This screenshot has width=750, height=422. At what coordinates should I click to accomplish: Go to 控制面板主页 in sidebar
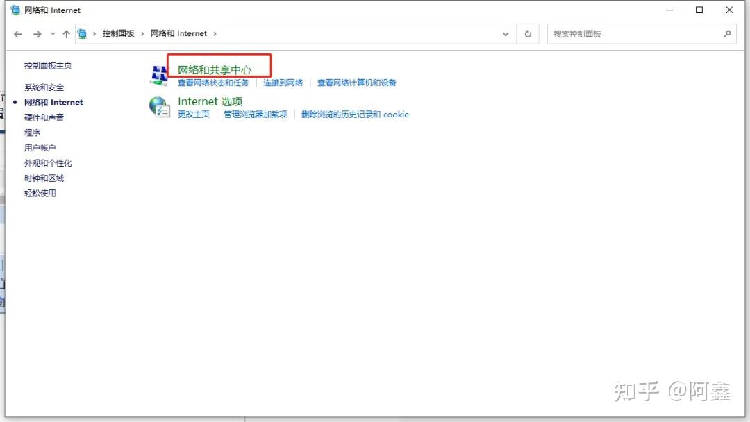pos(48,65)
